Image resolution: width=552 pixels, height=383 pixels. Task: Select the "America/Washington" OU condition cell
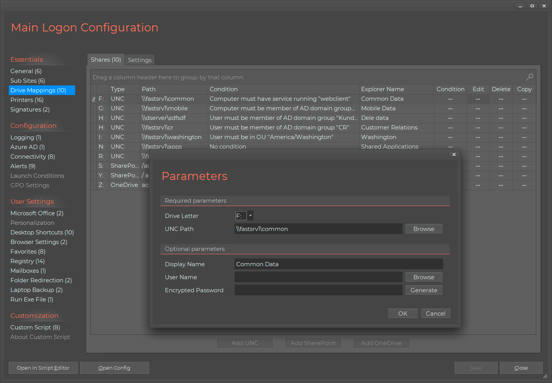pyautogui.click(x=283, y=137)
